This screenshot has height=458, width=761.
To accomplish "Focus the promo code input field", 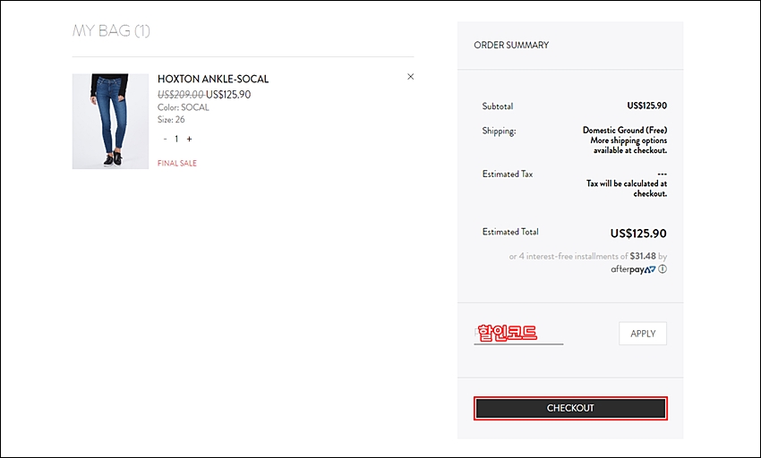I will pos(518,334).
